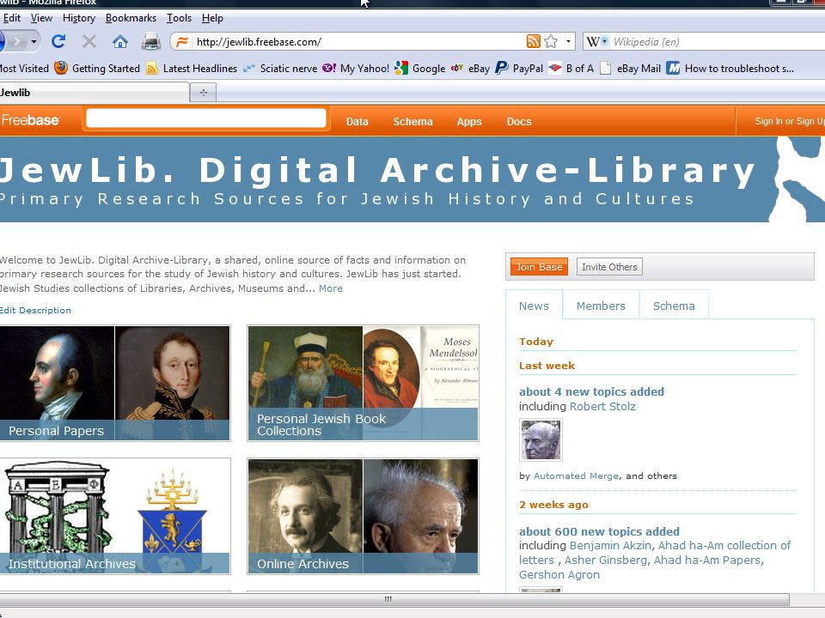Screen dimensions: 825x618
Task: Click Sign In or Sign Up
Action: click(x=789, y=121)
